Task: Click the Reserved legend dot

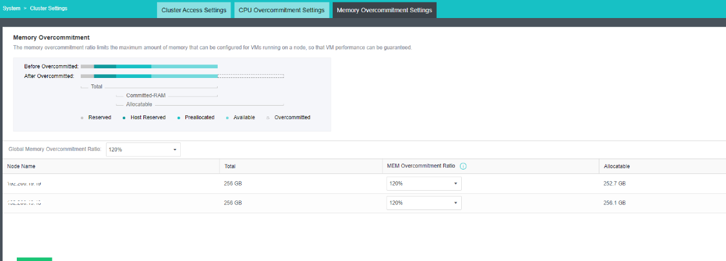Action: [x=82, y=118]
